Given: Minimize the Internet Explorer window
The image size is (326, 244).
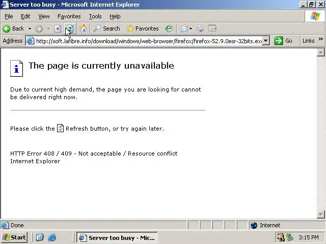Looking at the screenshot, I should click(303, 5).
